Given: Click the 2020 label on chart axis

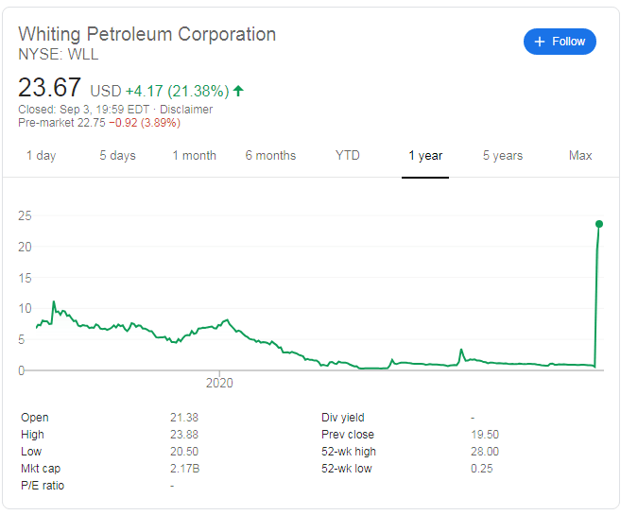Looking at the screenshot, I should tap(218, 384).
